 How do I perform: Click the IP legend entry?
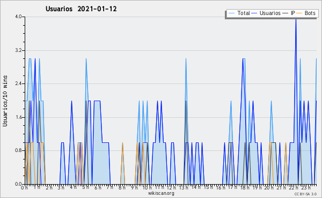tap(289, 13)
